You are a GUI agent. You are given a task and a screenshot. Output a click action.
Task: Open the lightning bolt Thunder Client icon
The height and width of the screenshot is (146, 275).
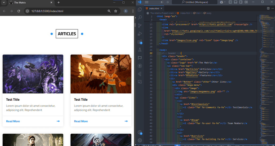coord(140,66)
